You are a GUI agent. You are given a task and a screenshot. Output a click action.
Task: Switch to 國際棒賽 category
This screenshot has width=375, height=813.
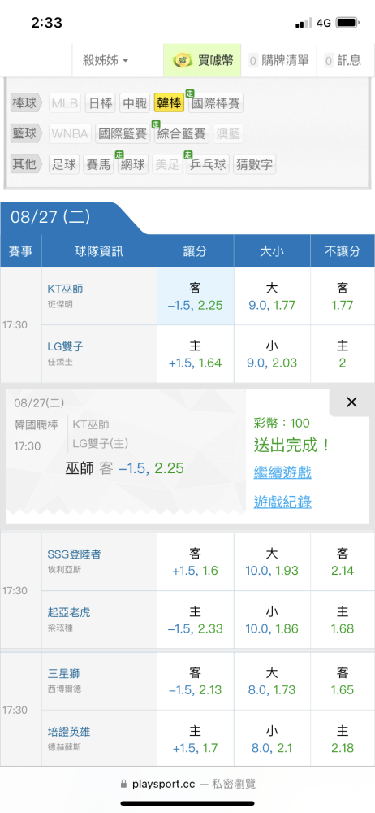pos(215,103)
